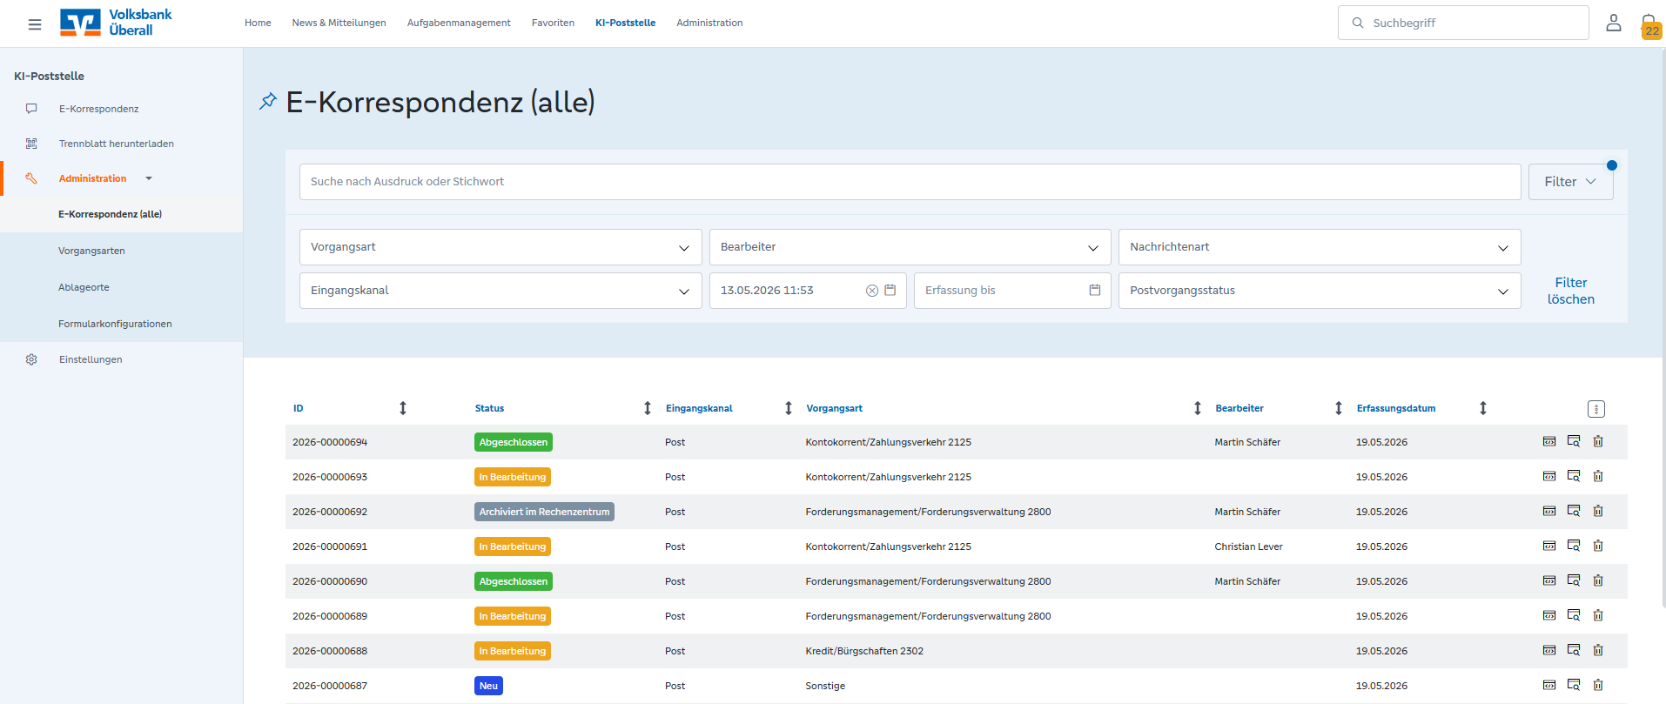The image size is (1666, 704).
Task: Open the hamburger navigation menu
Action: 35,24
